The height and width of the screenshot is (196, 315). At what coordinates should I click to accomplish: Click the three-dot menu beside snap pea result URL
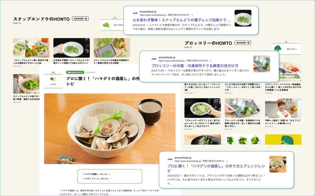(192, 15)
